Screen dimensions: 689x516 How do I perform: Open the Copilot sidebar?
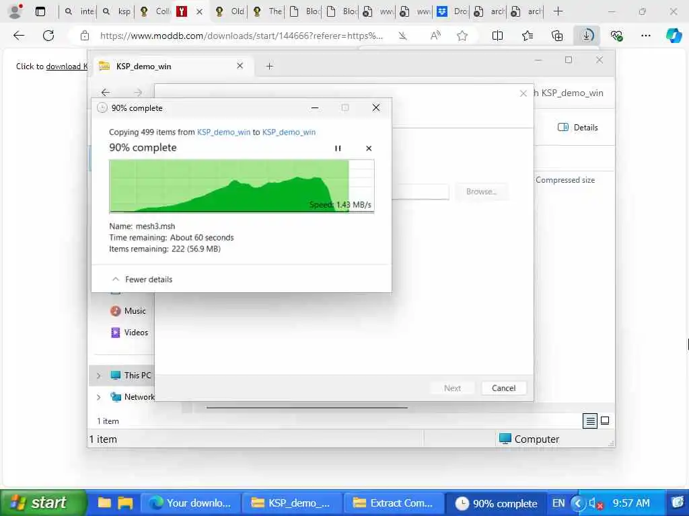(674, 36)
